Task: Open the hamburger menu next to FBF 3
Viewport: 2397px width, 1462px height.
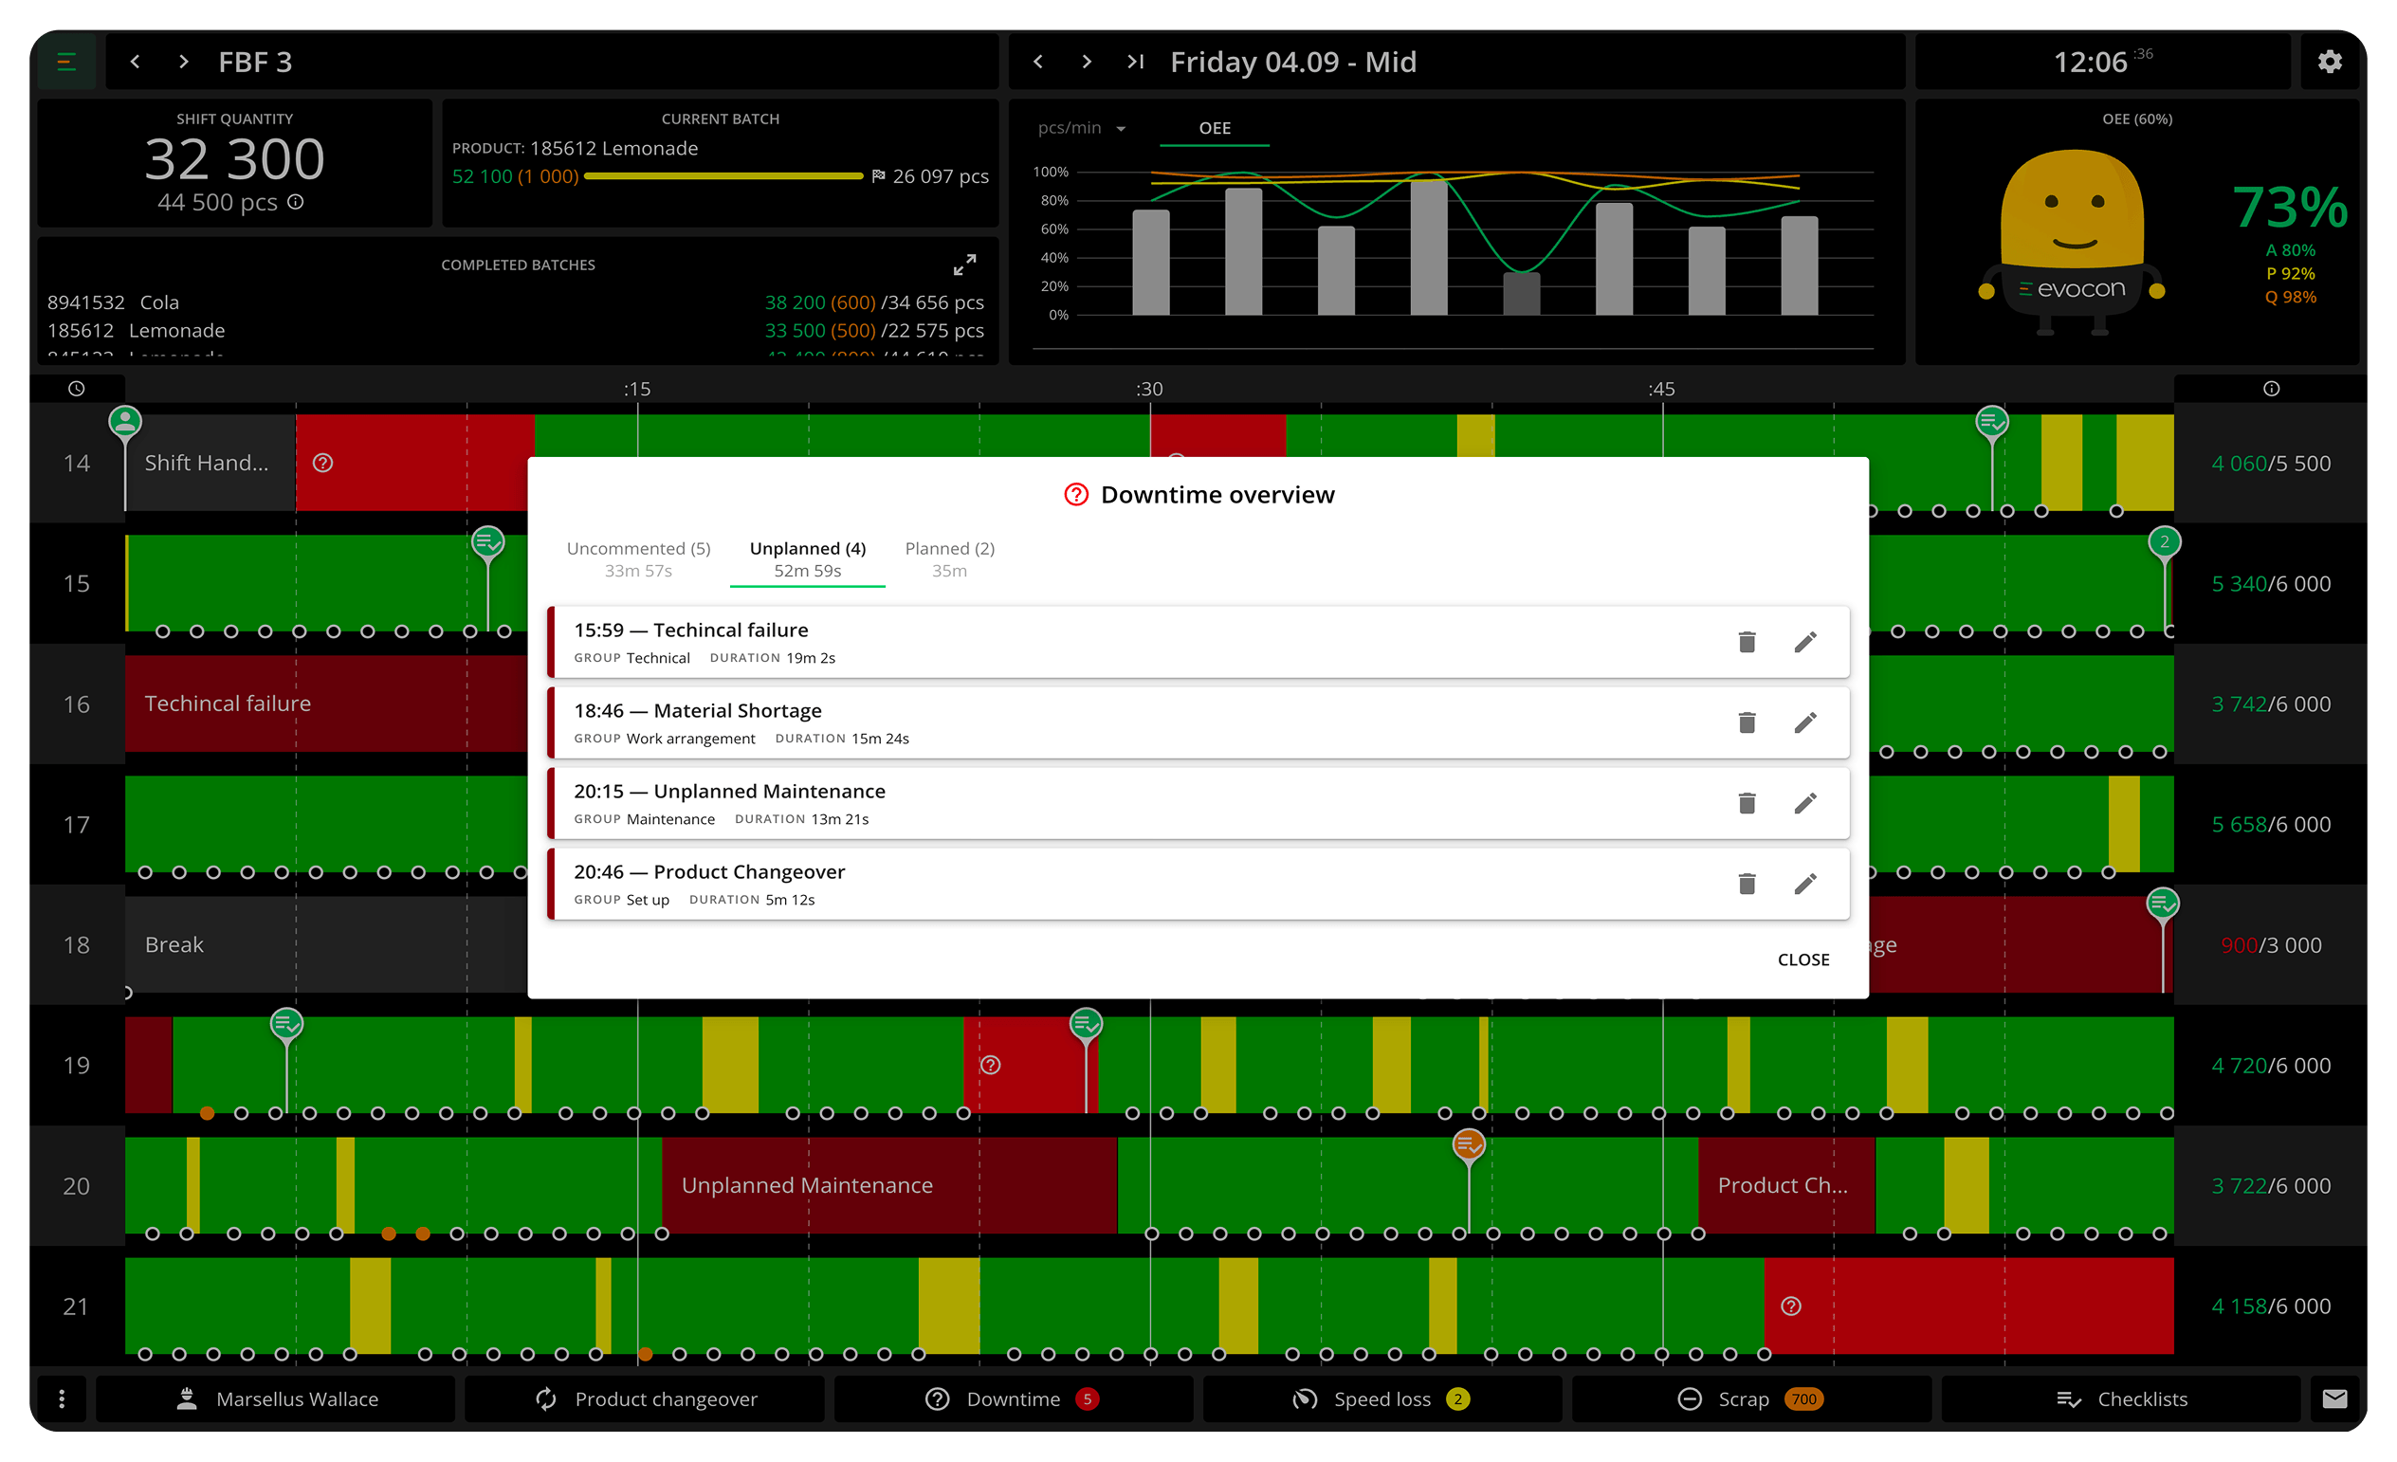Action: click(x=66, y=63)
